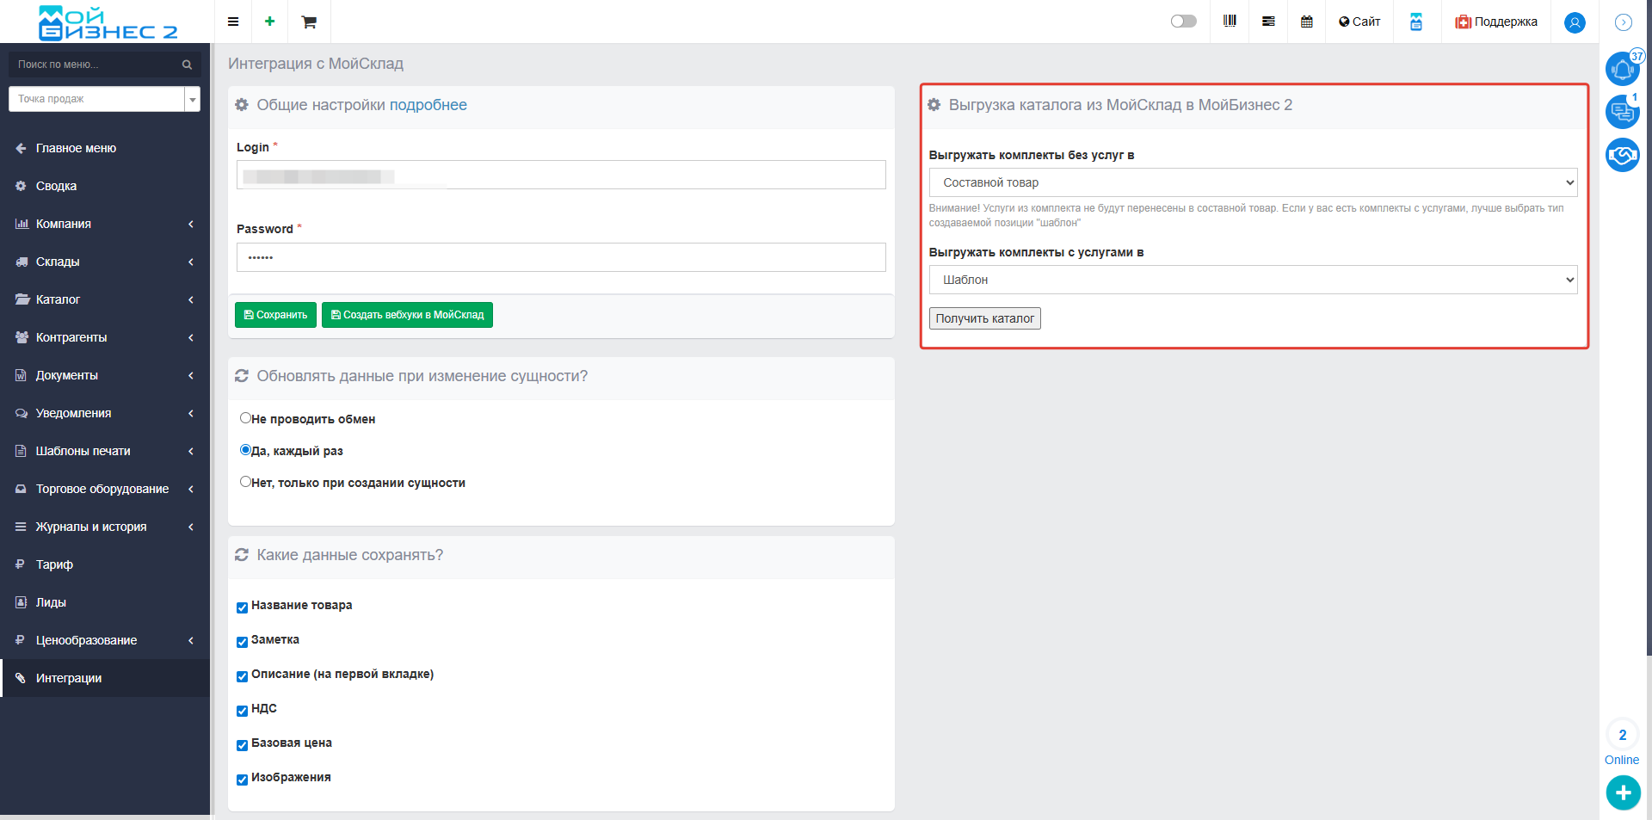
Task: Expand the 'Каталог' sidebar menu
Action: click(104, 299)
